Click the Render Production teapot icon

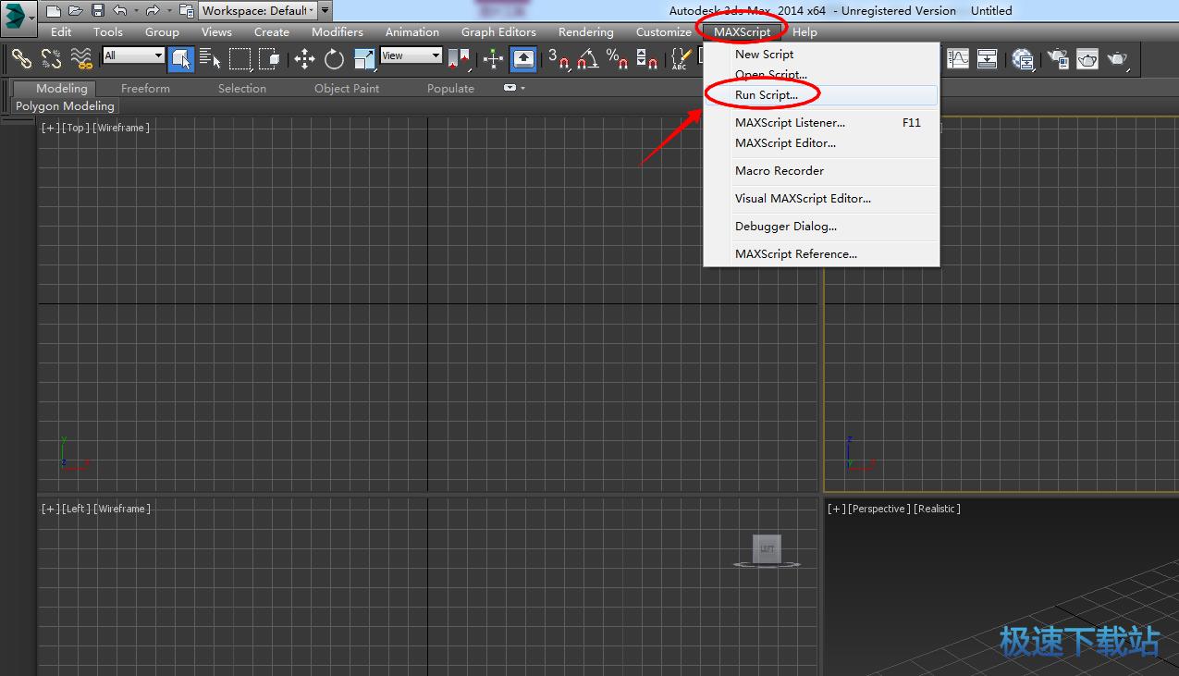point(1118,59)
